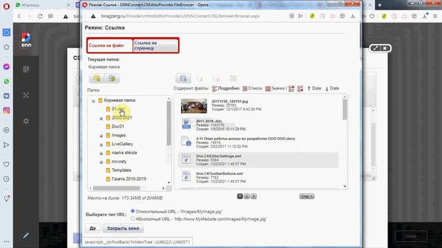This screenshot has height=248, width=442.
Task: Open the Ссылка на страницу tab
Action: [155, 45]
